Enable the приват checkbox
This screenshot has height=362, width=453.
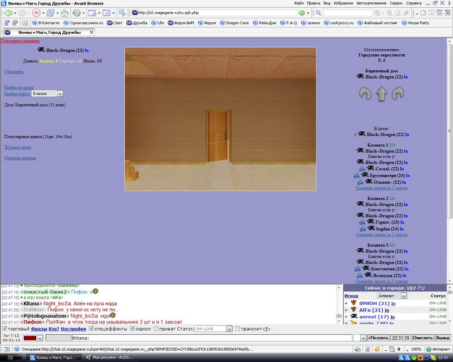pyautogui.click(x=156, y=329)
